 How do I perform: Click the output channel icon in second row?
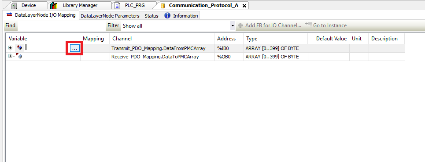(x=19, y=56)
